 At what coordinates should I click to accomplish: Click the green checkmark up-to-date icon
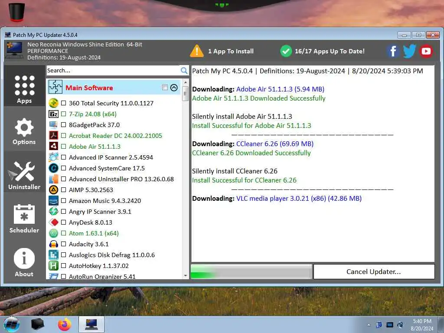(286, 51)
